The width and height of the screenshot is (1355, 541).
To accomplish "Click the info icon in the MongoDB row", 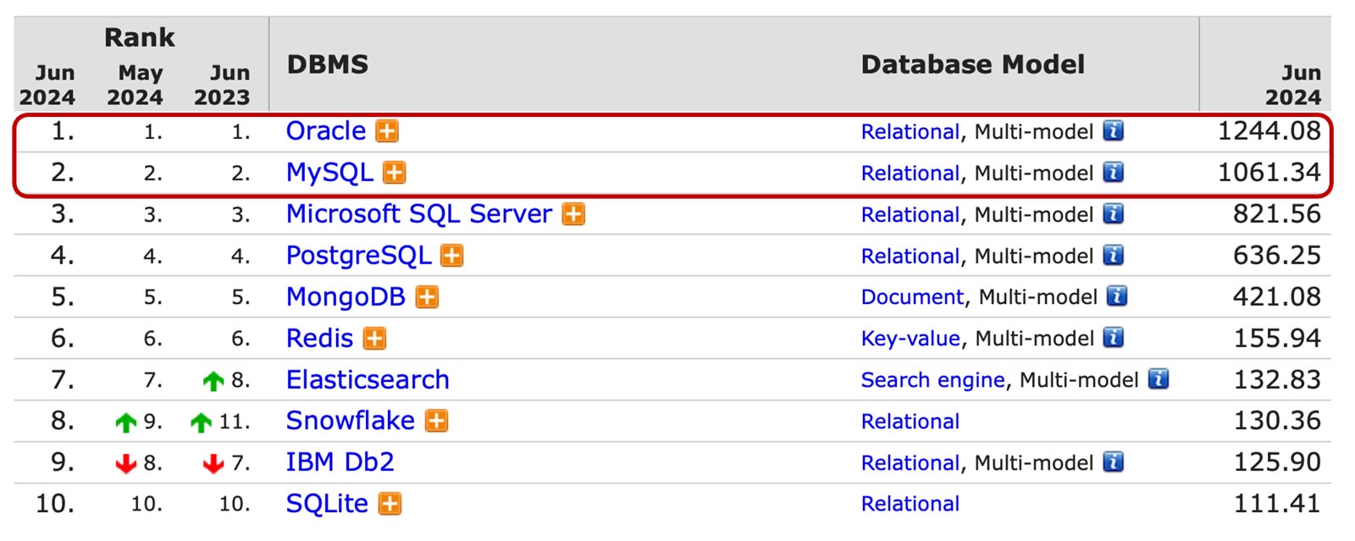I will pos(1117,296).
